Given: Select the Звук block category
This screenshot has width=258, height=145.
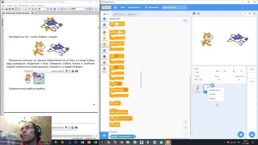Looking at the screenshot, I should coord(104,33).
